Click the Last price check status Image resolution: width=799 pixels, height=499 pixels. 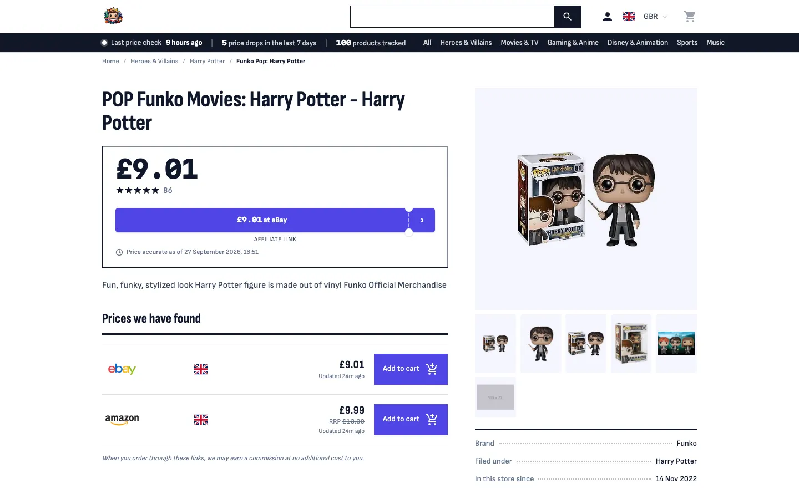pyautogui.click(x=151, y=43)
